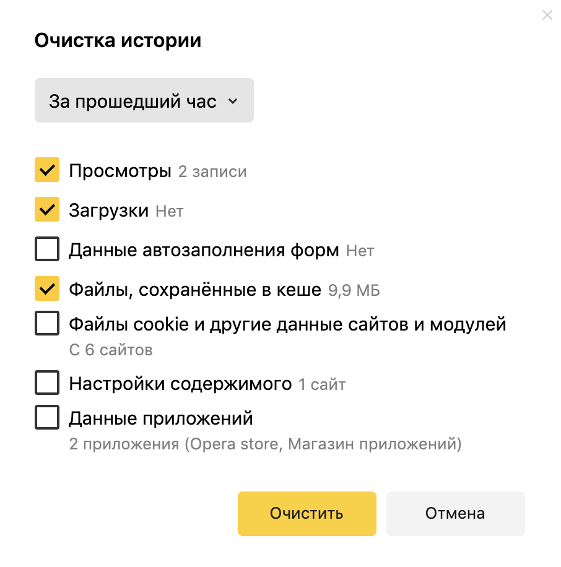
Task: Click the "Настройки содержимого" label text
Action: click(180, 384)
